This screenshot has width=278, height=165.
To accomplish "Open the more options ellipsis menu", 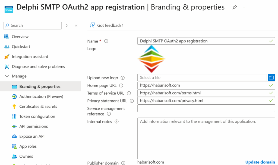I will [x=245, y=7].
